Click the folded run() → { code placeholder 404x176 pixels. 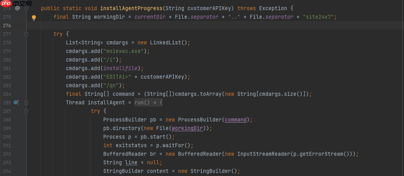tap(148, 102)
